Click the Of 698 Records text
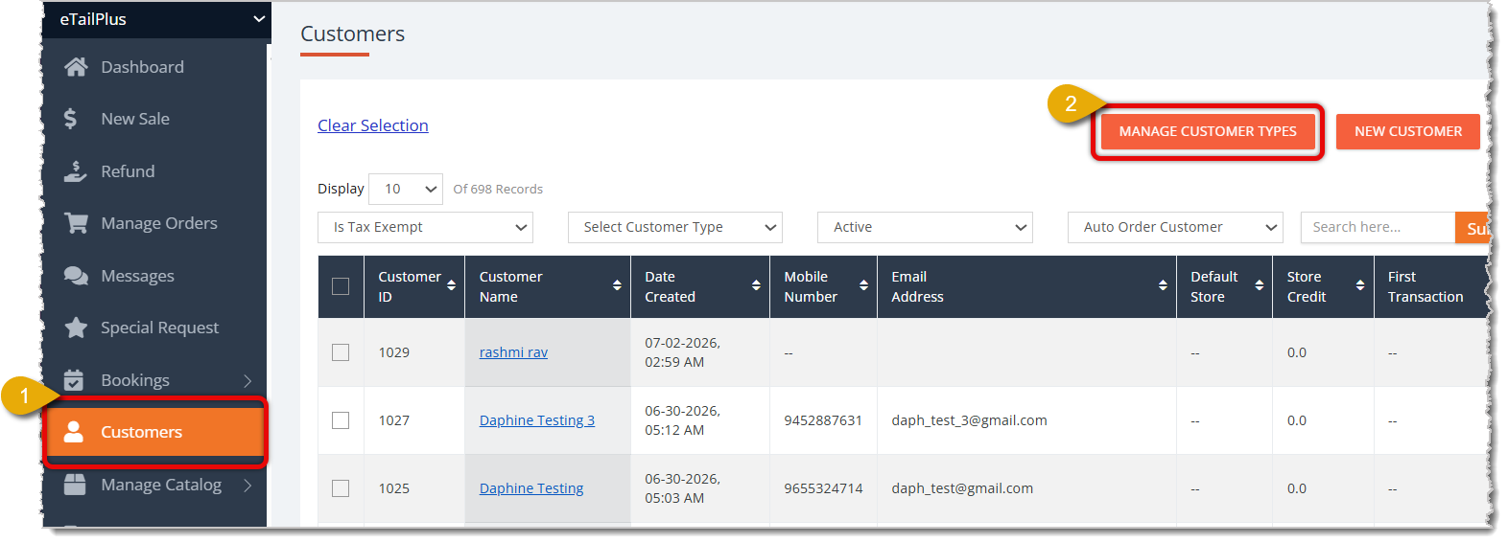The width and height of the screenshot is (1508, 543). tap(498, 190)
